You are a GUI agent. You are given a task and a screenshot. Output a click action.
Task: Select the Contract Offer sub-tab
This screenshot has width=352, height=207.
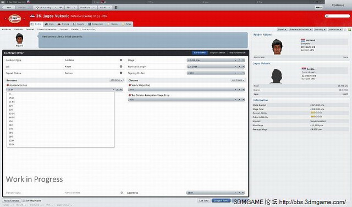click(88, 29)
